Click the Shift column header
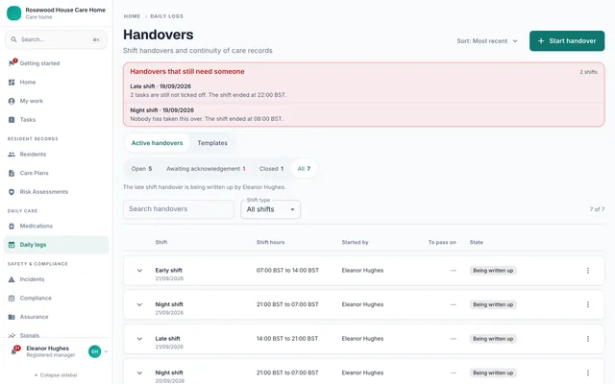This screenshot has width=615, height=384. 161,243
